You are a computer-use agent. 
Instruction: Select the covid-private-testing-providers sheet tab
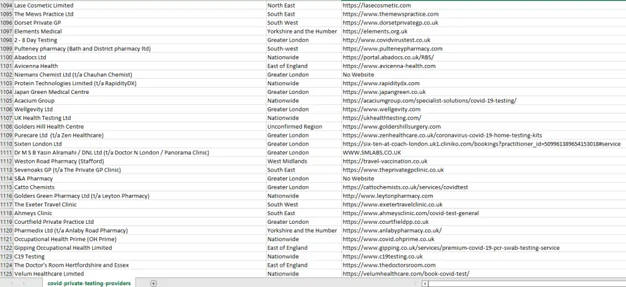89,283
